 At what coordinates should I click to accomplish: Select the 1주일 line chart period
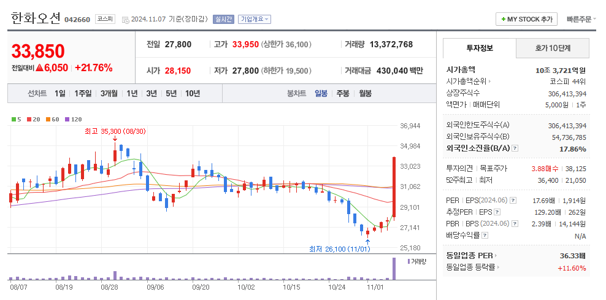[x=83, y=93]
